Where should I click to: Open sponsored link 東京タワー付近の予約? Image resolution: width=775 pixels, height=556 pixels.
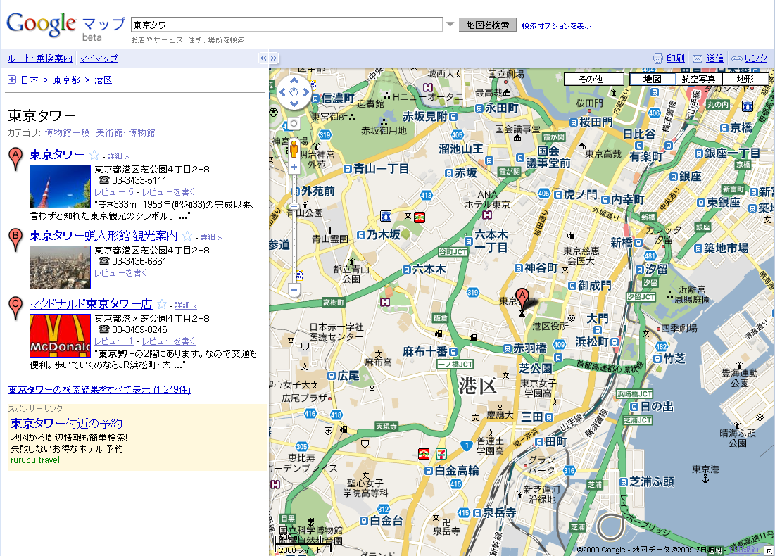pyautogui.click(x=67, y=424)
